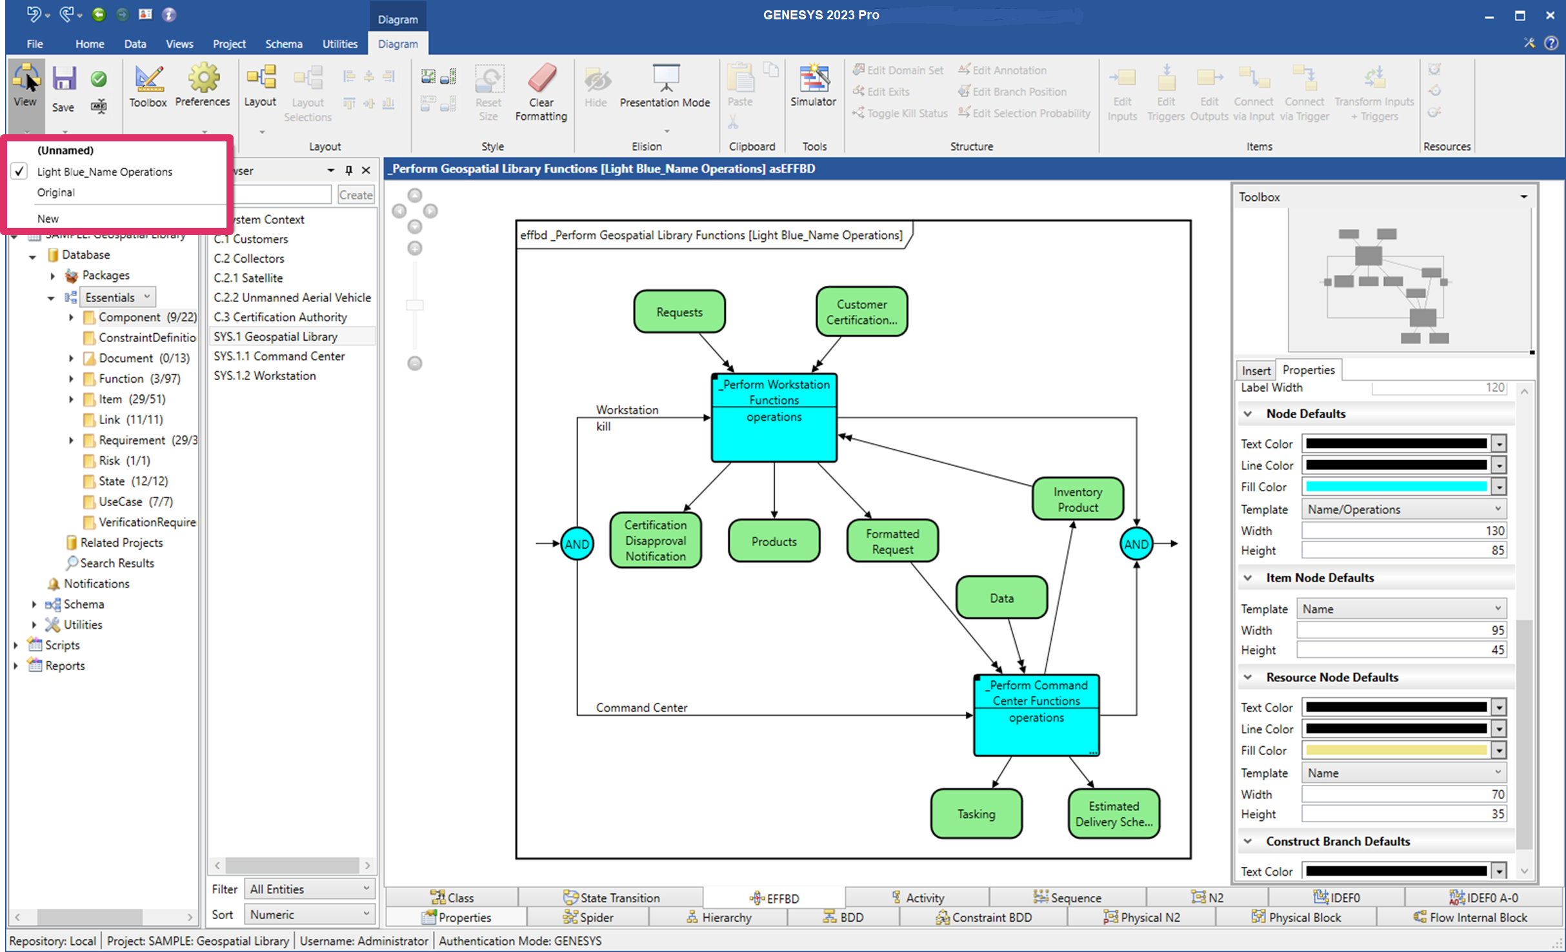Click the Create button
This screenshot has width=1566, height=952.
(x=356, y=194)
